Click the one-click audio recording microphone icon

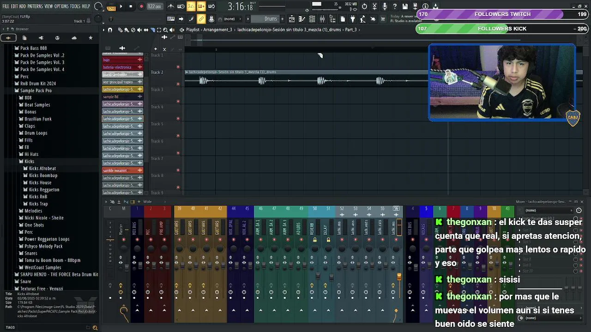coord(385,6)
